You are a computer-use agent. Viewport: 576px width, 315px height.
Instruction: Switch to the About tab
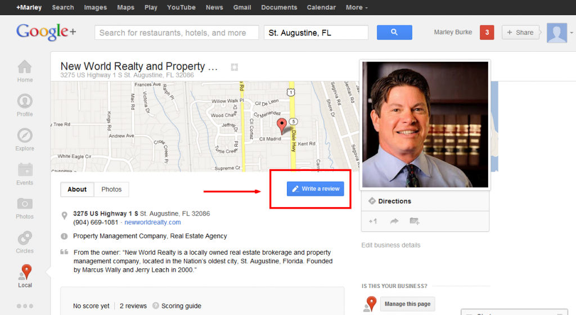77,190
